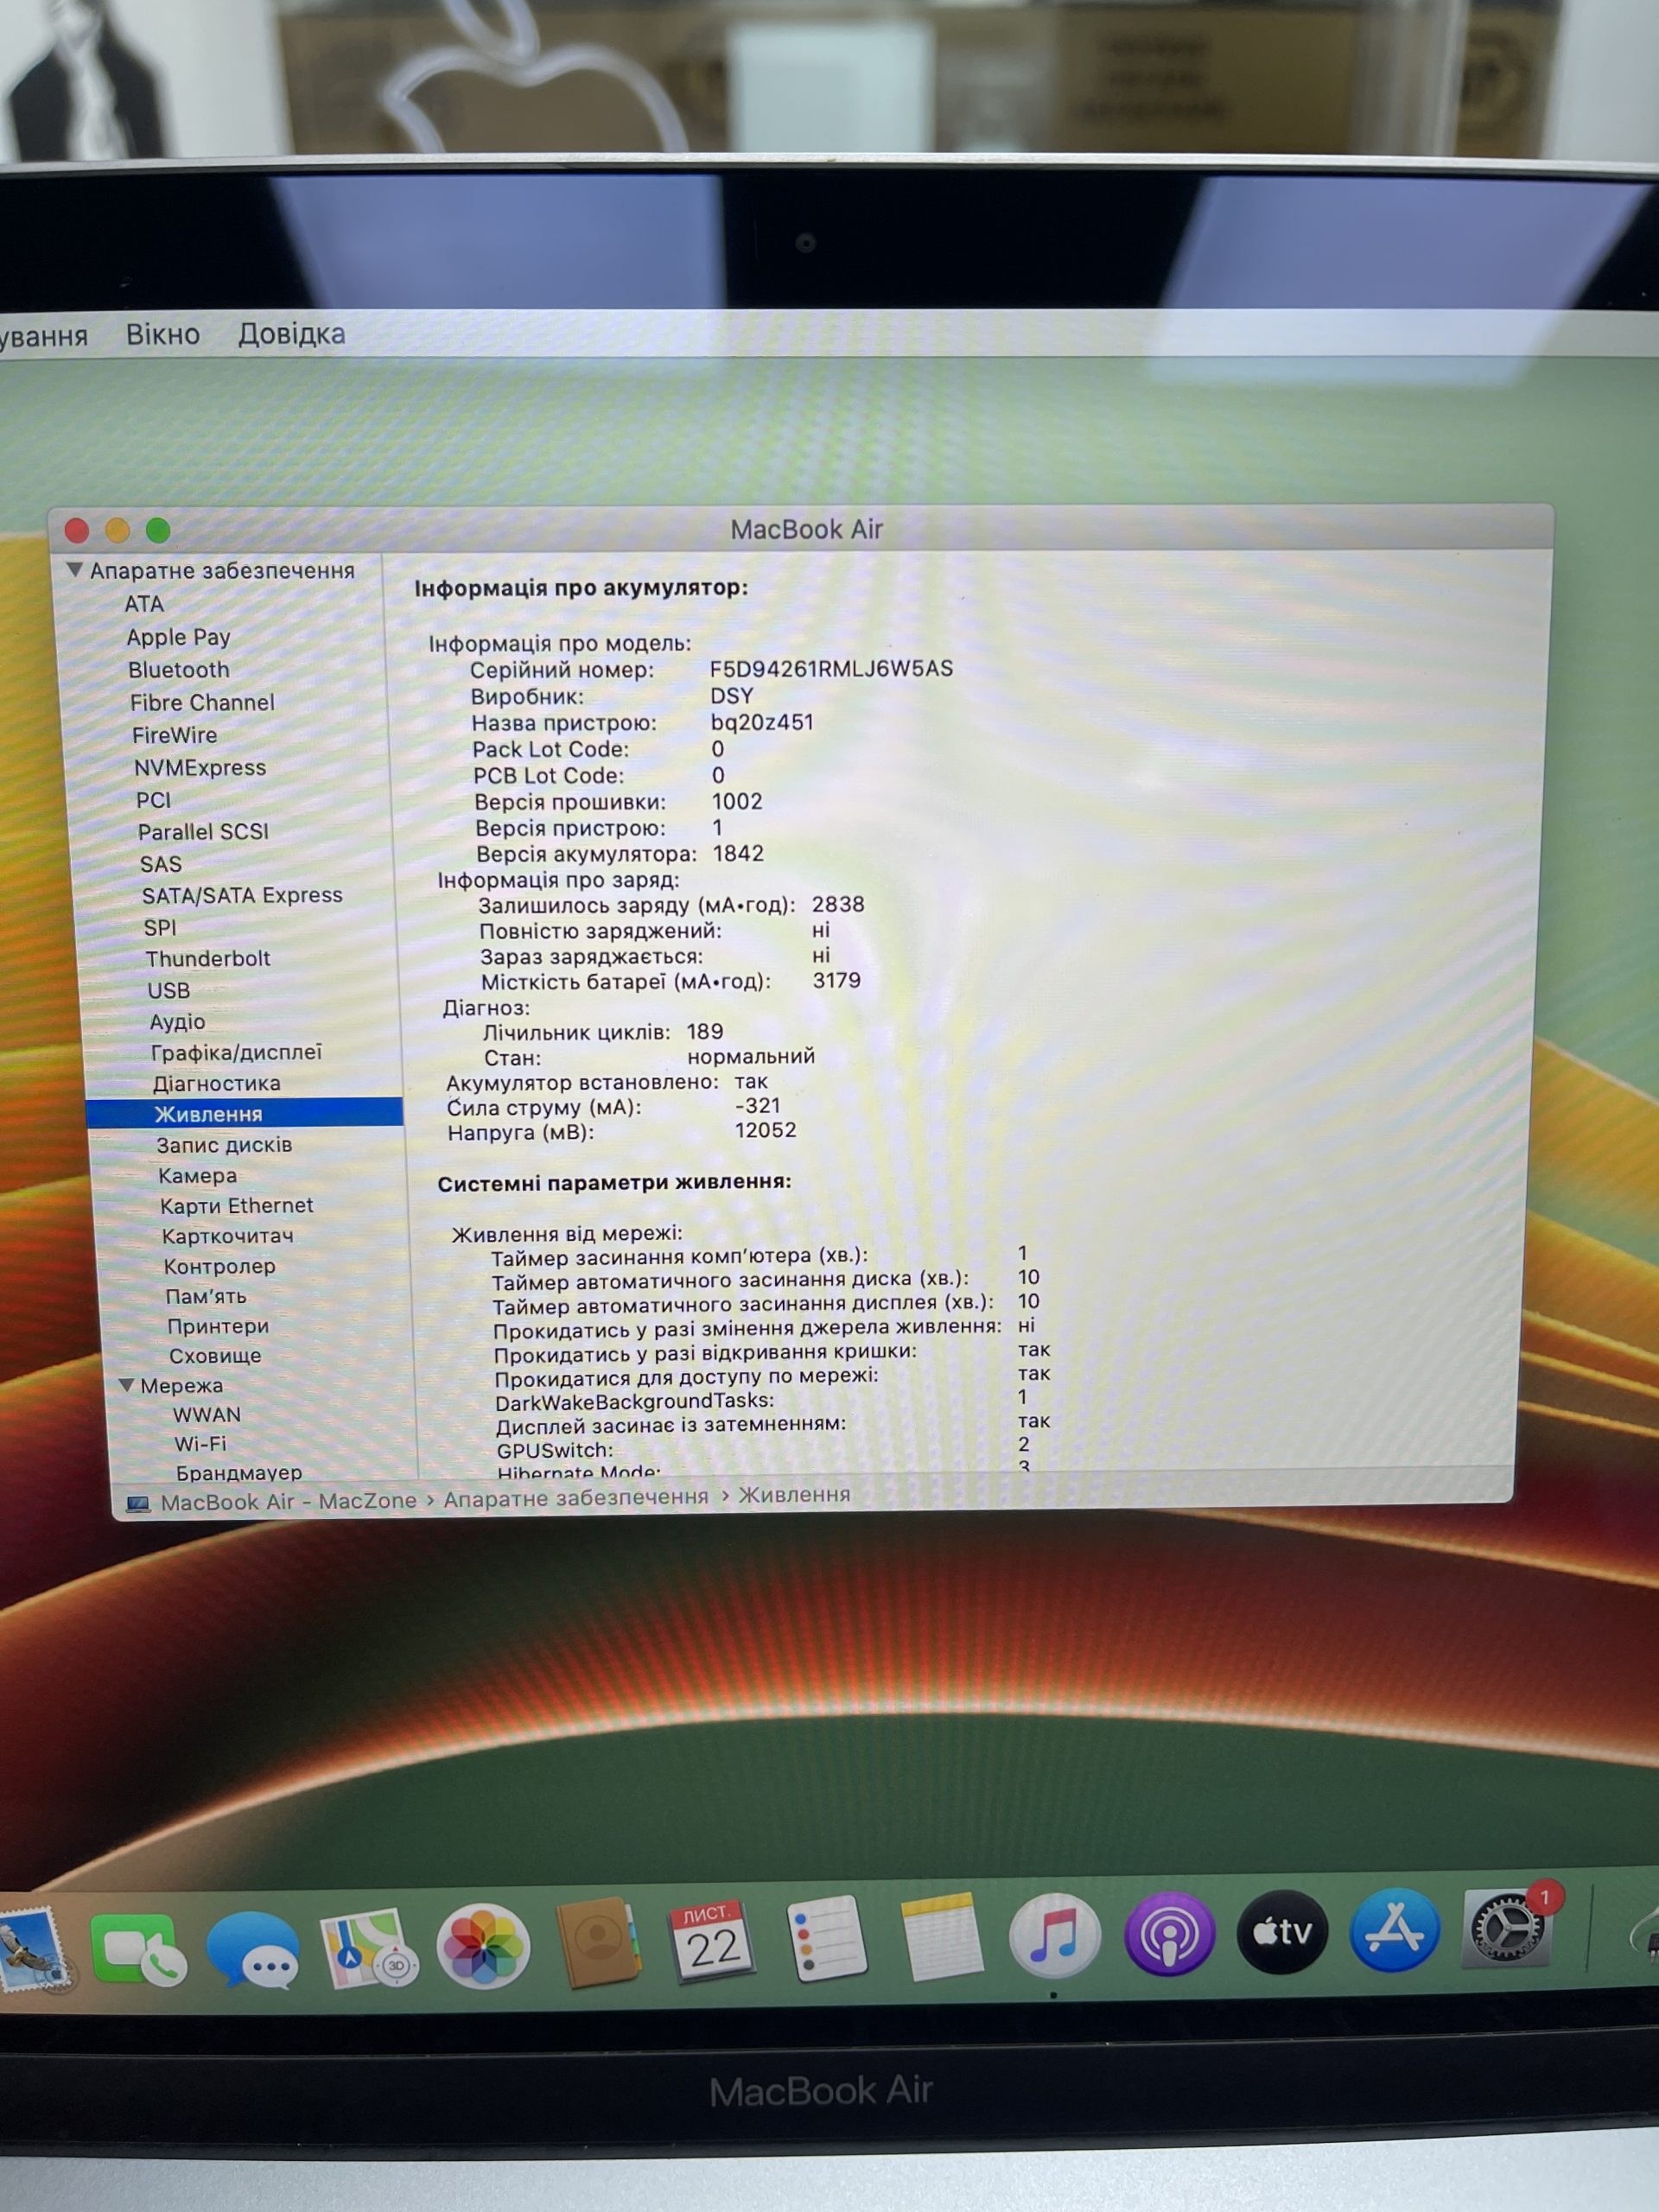
Task: Select the highlighted Живлення sidebar item
Action: click(244, 1114)
